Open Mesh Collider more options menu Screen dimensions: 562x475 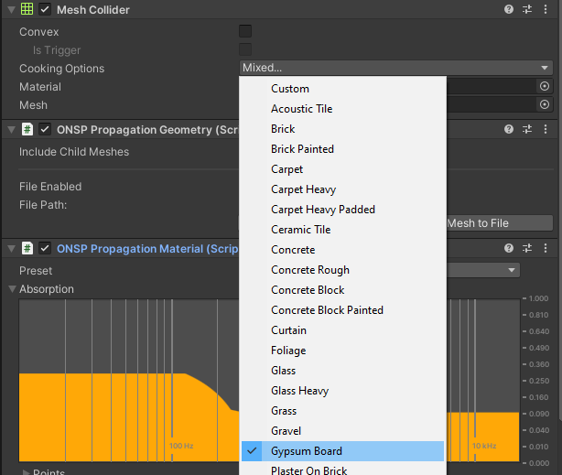[x=546, y=9]
